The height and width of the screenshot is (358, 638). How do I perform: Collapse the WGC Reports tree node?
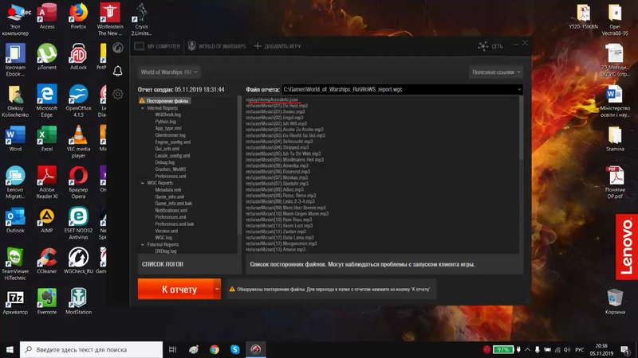coord(143,183)
